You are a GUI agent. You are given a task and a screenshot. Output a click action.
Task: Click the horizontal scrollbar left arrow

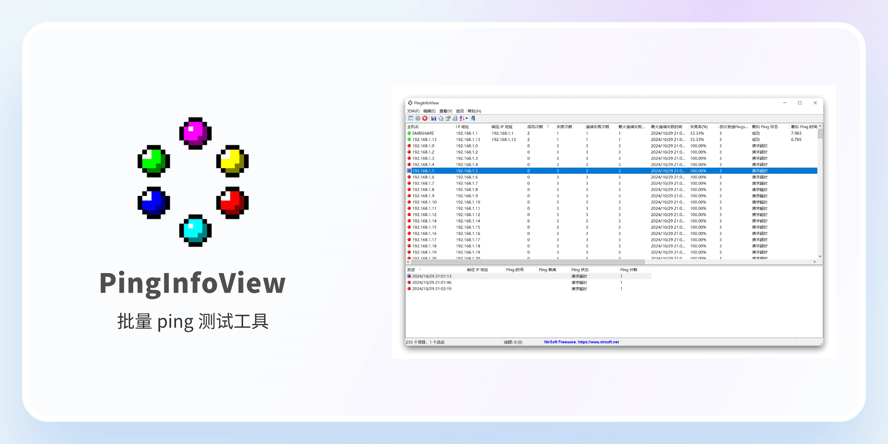pos(408,262)
